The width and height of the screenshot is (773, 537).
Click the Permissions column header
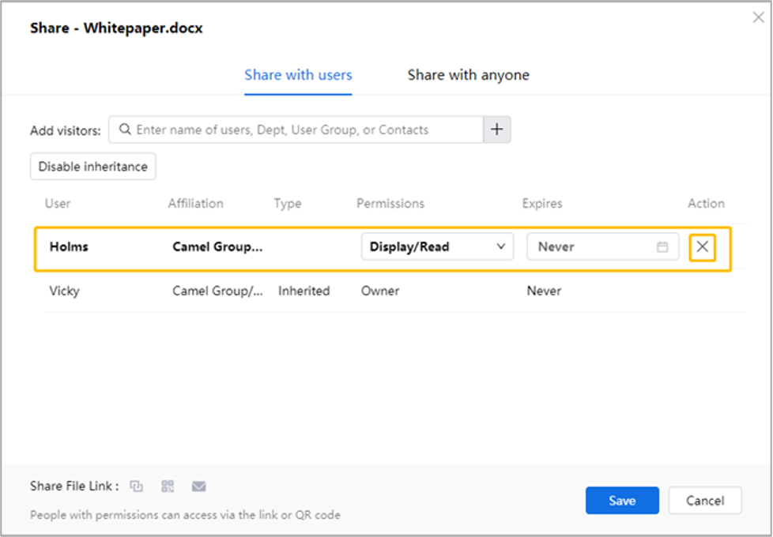click(x=390, y=204)
